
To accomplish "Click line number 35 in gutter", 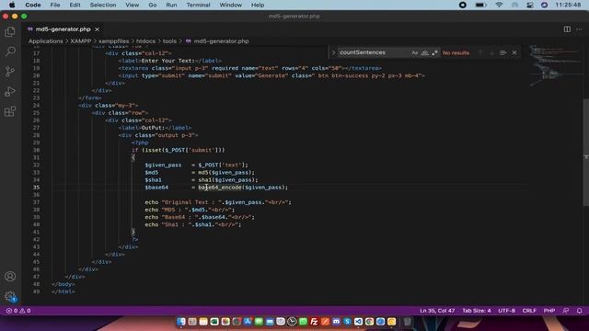I will click(36, 188).
